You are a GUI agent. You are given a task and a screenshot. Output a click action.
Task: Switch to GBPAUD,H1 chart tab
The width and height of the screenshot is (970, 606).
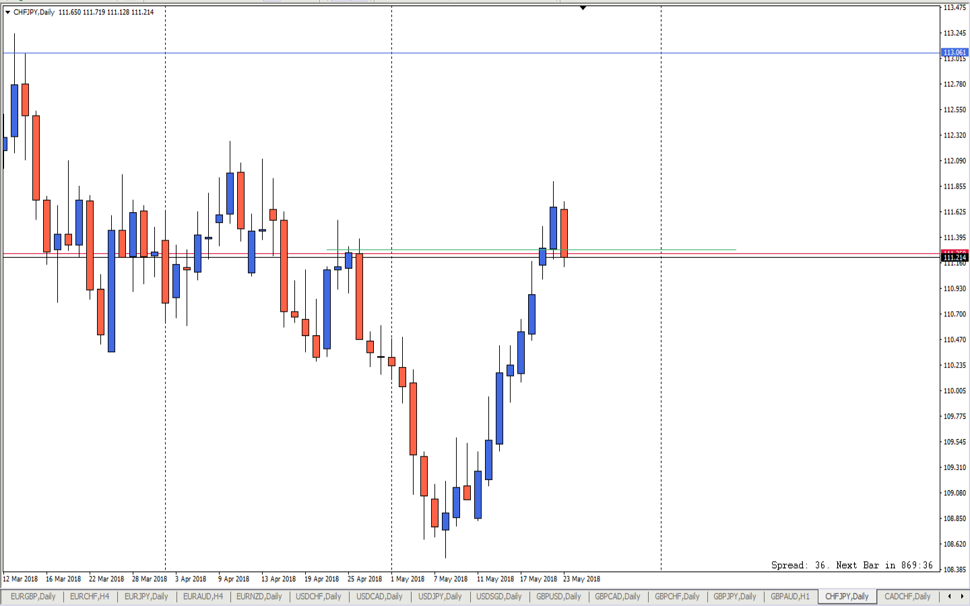(790, 597)
